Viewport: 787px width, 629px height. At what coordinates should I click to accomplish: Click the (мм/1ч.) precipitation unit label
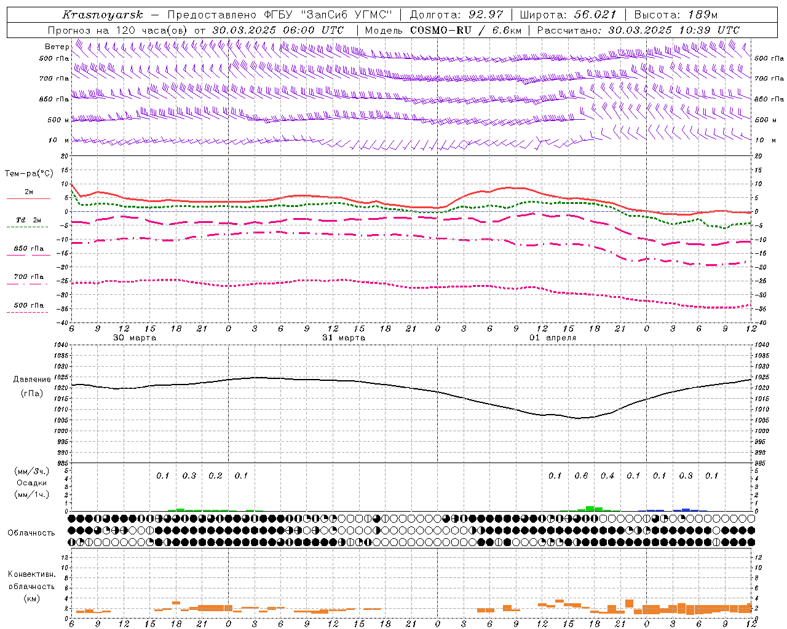(x=32, y=494)
